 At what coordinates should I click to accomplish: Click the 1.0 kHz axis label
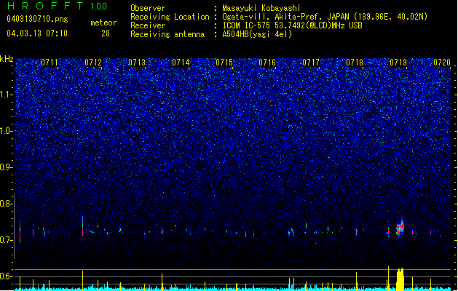[x=7, y=131]
